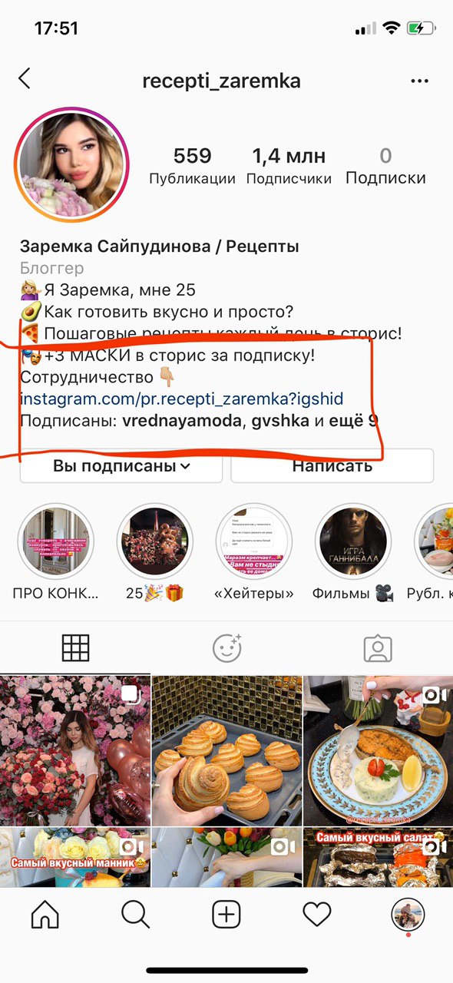Open the baked buns post thumbnail
Image resolution: width=453 pixels, height=983 pixels.
pyautogui.click(x=226, y=750)
